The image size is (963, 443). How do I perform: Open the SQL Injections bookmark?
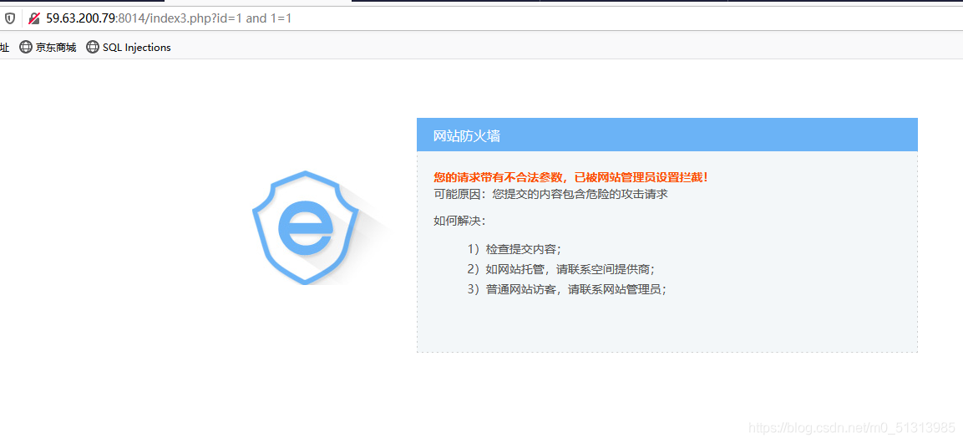[x=129, y=48]
